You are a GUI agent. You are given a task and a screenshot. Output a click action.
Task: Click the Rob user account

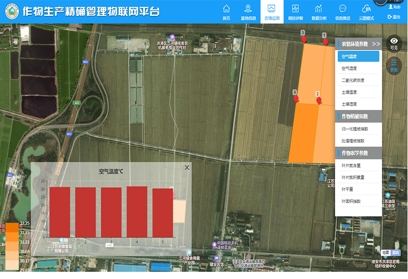pyautogui.click(x=394, y=7)
